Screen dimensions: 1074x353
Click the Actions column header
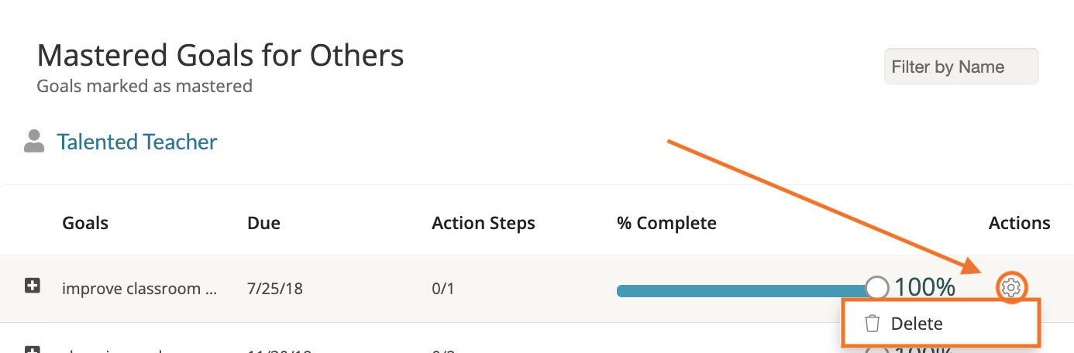1019,224
